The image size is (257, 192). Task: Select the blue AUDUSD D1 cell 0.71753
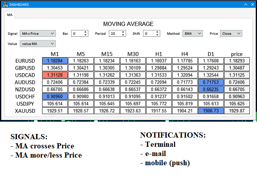211,82
